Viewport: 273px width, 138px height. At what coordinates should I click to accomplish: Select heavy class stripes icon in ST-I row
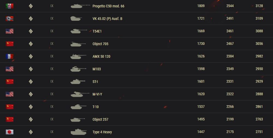(31, 81)
